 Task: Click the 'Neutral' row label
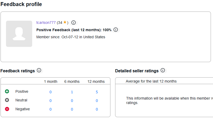click(x=21, y=100)
